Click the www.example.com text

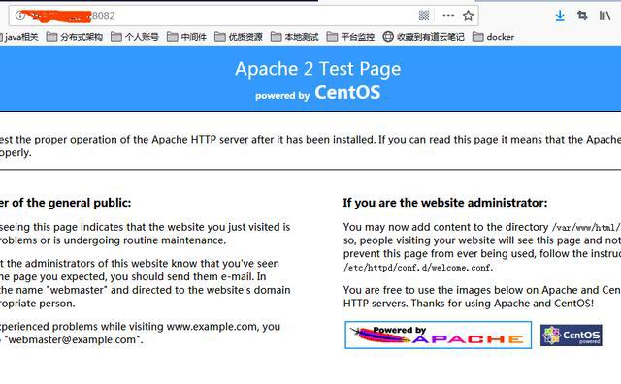click(212, 327)
